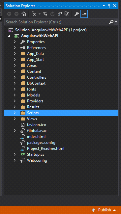This screenshot has width=121, height=214.
Task: Click the magnifying glass search icon
Action: (111, 22)
